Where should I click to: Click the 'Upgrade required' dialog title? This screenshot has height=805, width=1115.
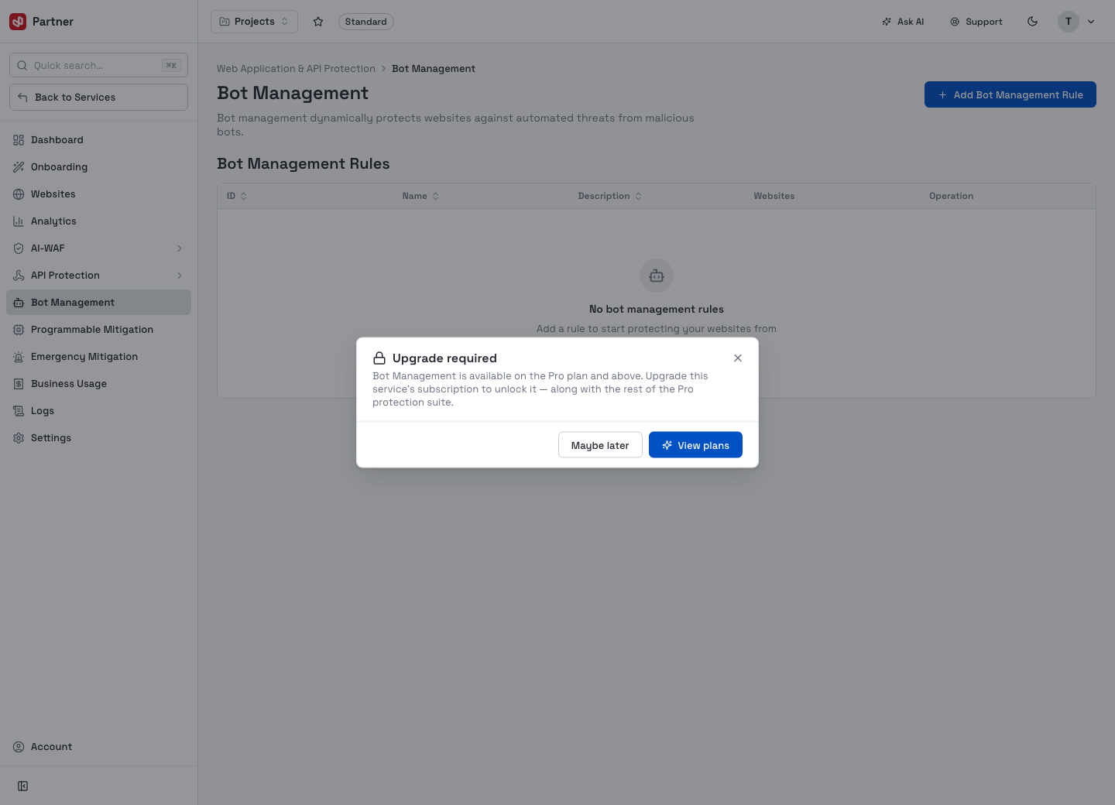[444, 358]
